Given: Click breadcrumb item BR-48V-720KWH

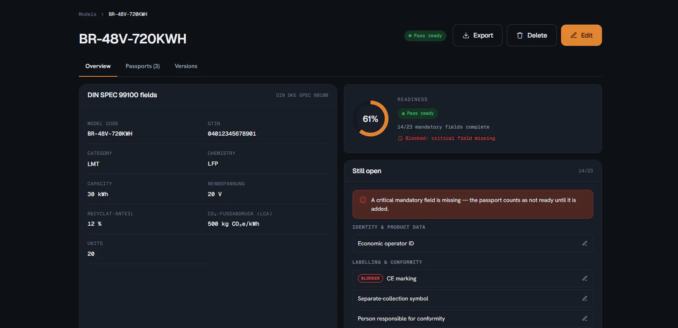Looking at the screenshot, I should 128,14.
